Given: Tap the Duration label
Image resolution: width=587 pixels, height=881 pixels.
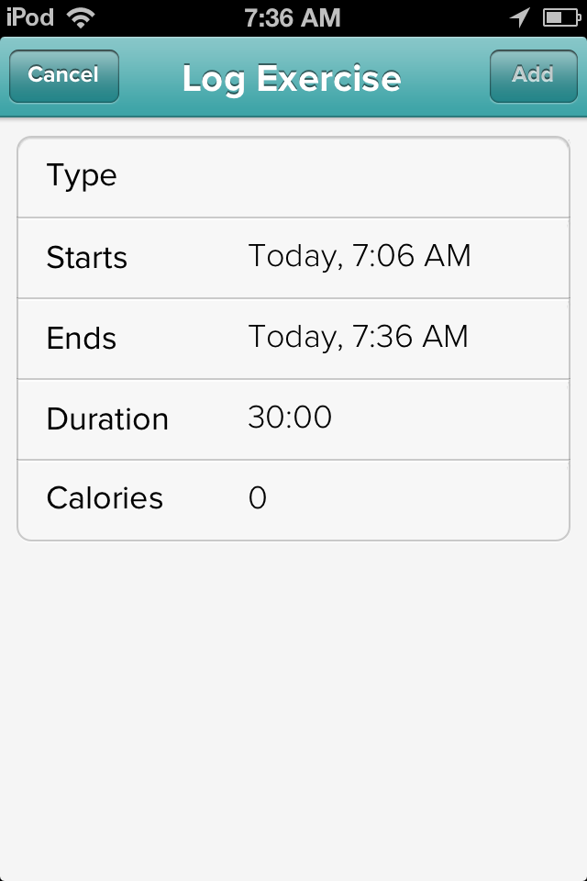Looking at the screenshot, I should [108, 419].
